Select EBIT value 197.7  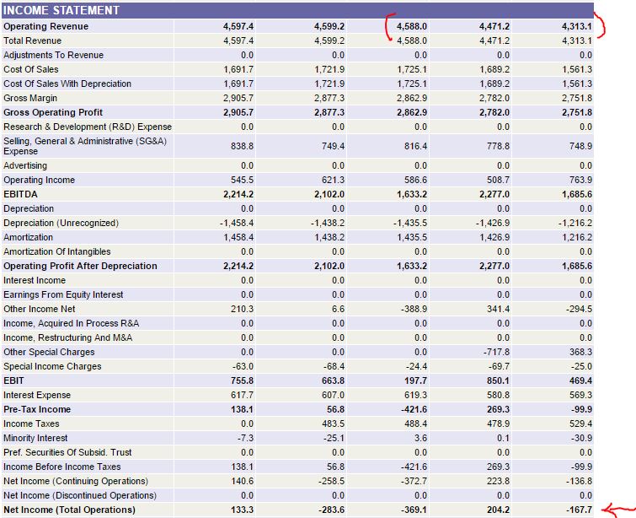point(415,380)
